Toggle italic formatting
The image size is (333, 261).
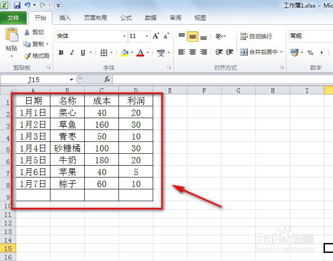(x=72, y=53)
